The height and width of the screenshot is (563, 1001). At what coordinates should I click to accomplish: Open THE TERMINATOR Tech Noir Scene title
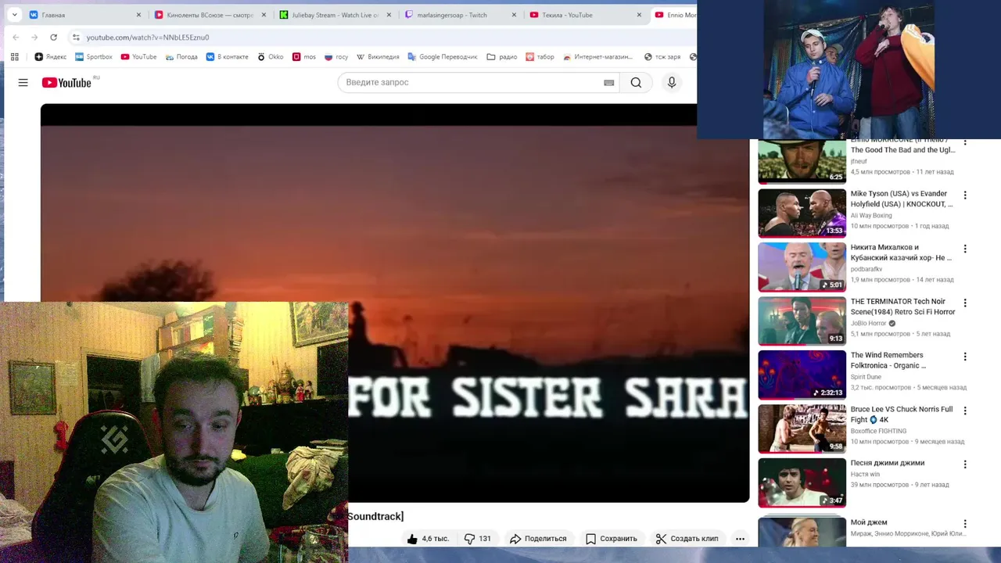(x=903, y=307)
